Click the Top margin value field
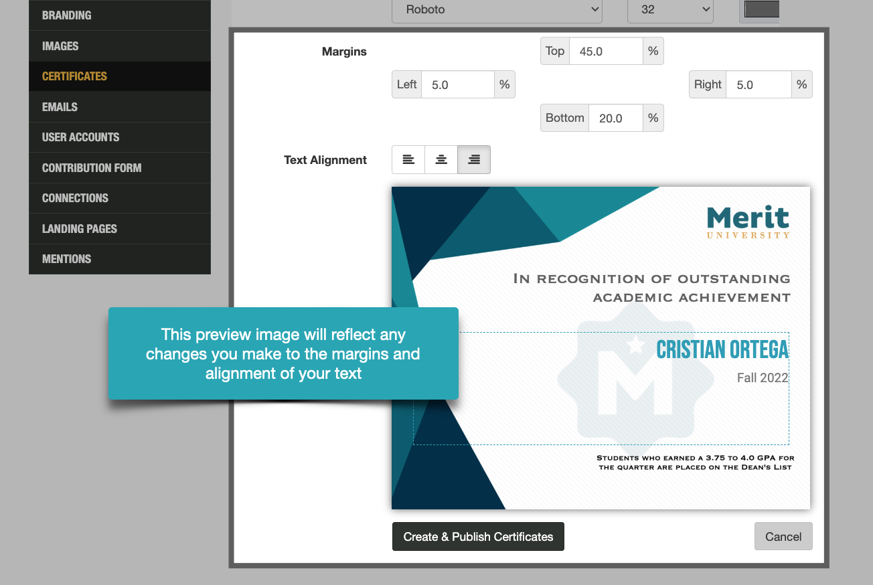The image size is (873, 585). (605, 50)
